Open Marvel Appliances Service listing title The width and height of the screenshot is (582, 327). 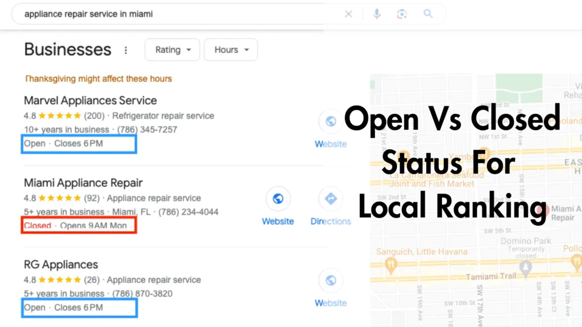[90, 100]
